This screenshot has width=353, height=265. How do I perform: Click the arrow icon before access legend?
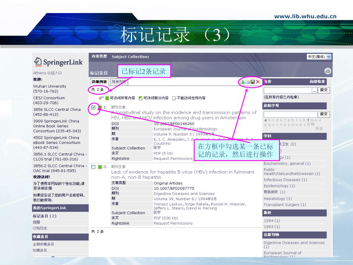pos(101,98)
